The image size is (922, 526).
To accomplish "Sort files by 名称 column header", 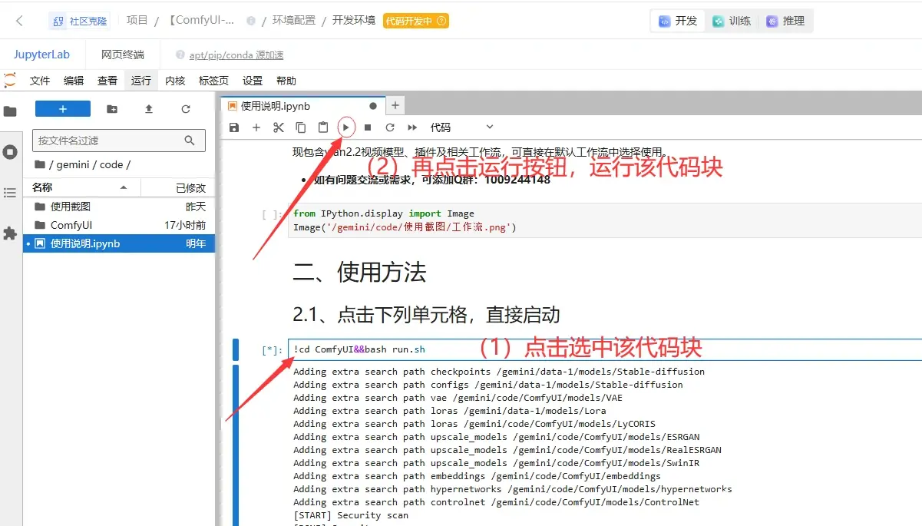I will (x=81, y=187).
